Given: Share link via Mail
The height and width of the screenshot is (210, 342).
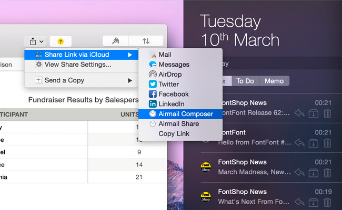Looking at the screenshot, I should point(180,55).
